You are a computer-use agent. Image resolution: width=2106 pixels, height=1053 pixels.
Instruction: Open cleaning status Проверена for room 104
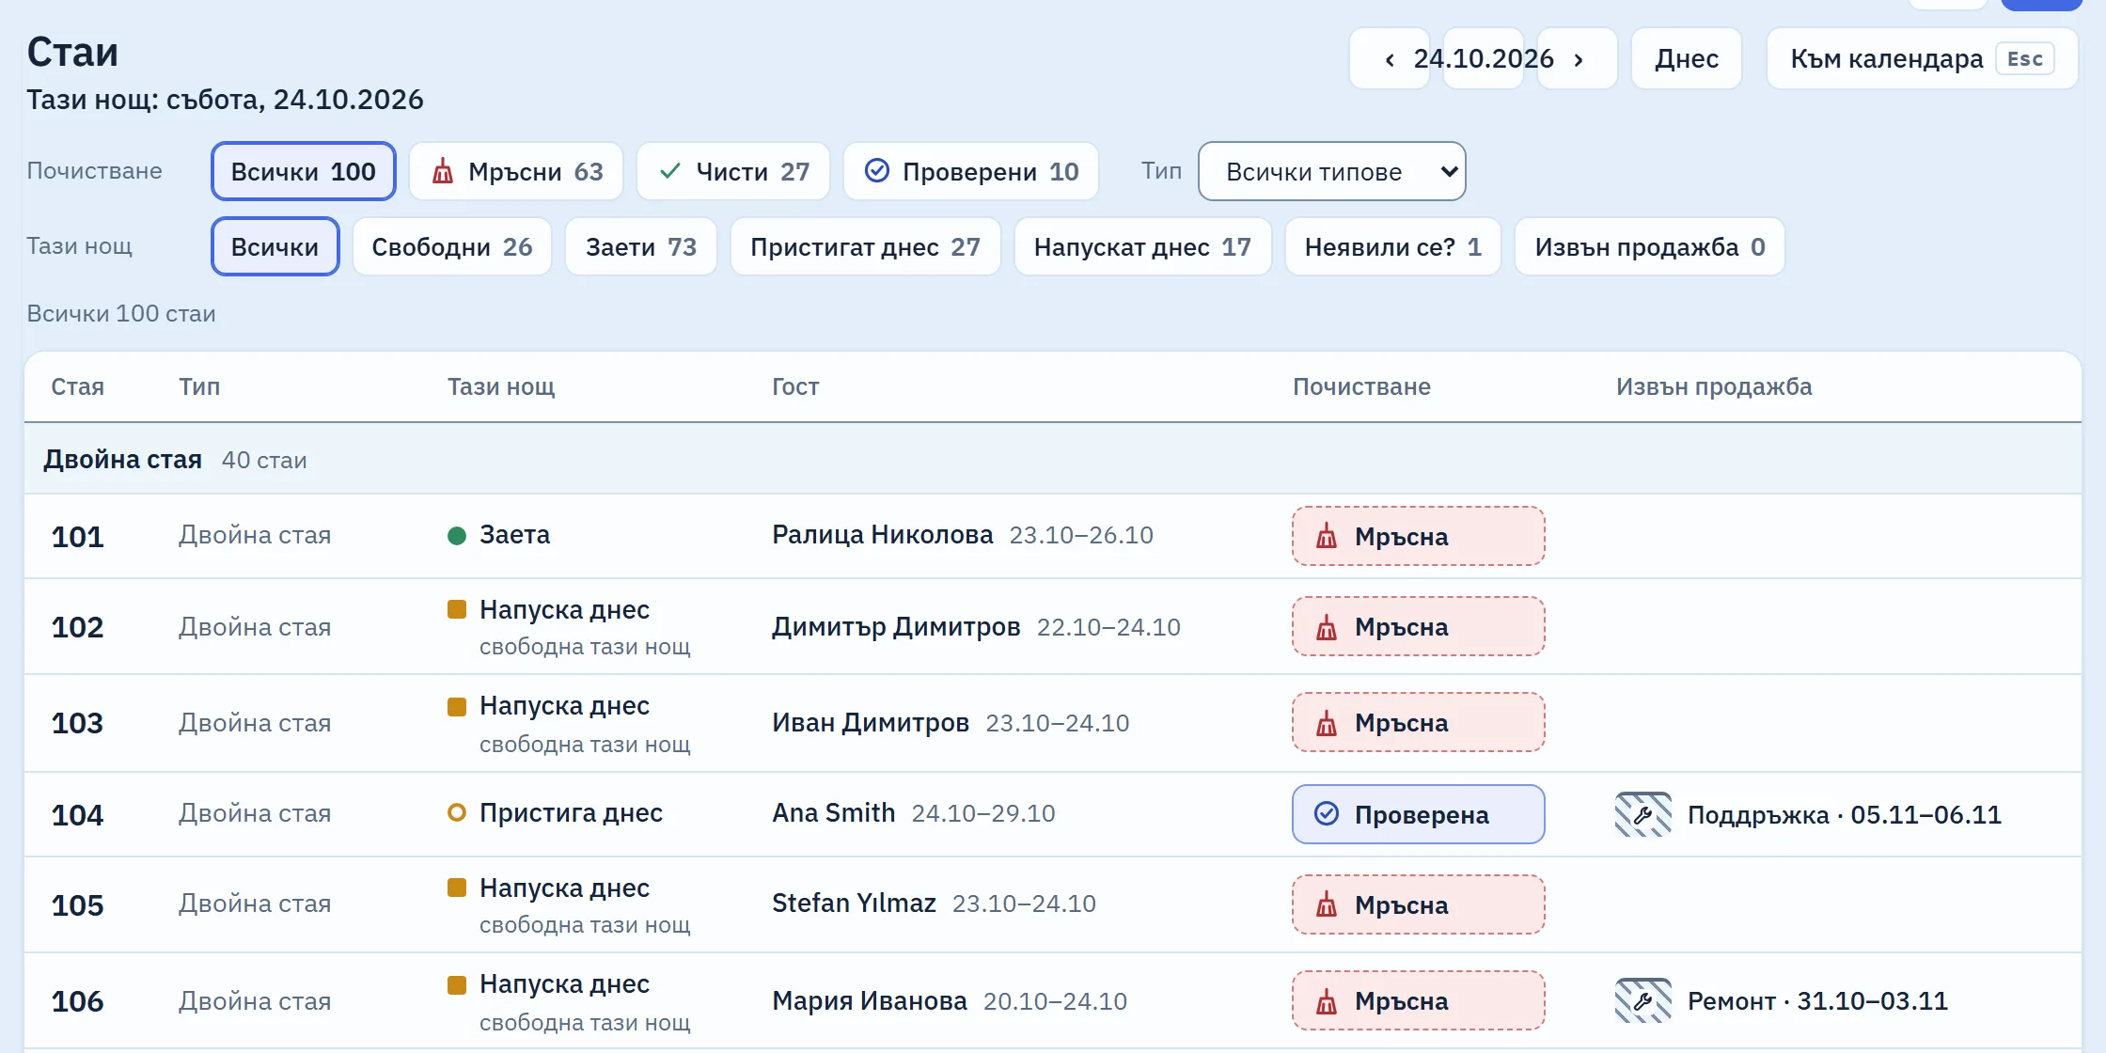tap(1419, 814)
